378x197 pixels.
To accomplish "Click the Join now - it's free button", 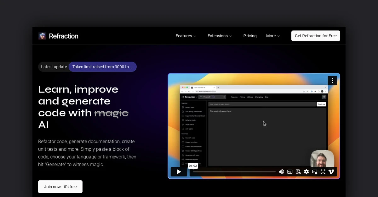I will pos(60,187).
